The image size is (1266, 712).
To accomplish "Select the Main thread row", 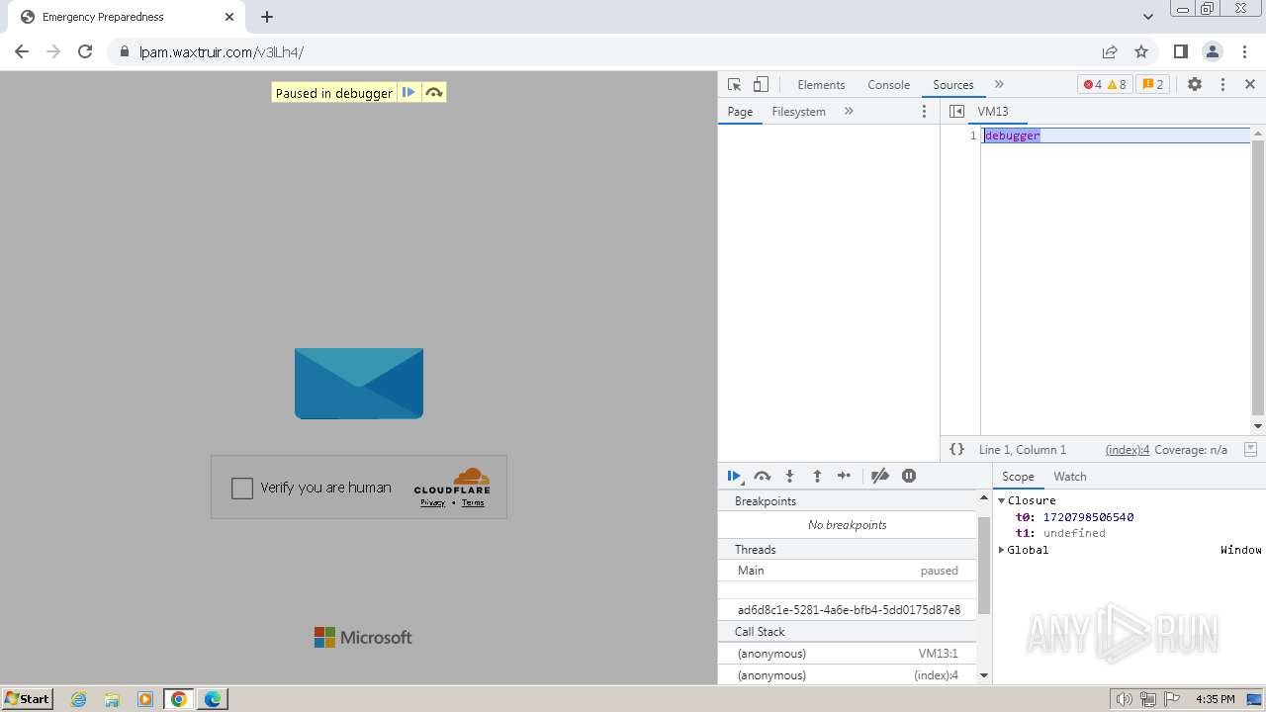I will (847, 571).
